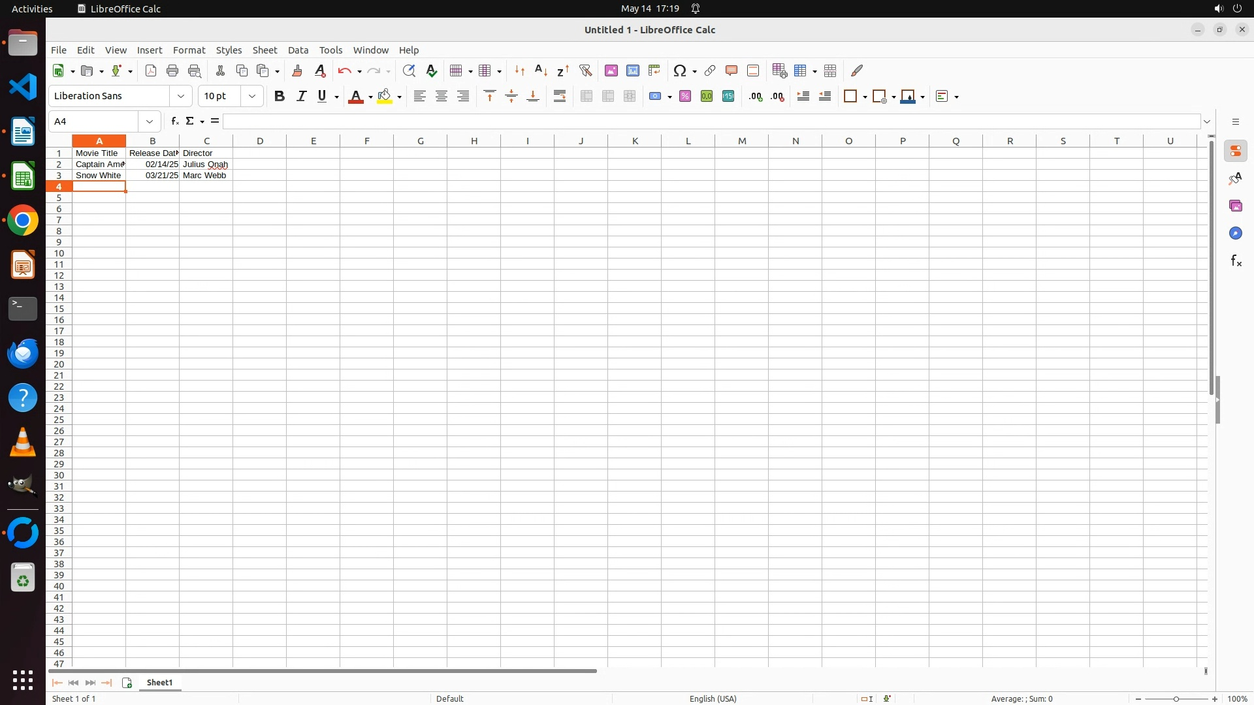Click the English (USA) language status text

[x=713, y=698]
